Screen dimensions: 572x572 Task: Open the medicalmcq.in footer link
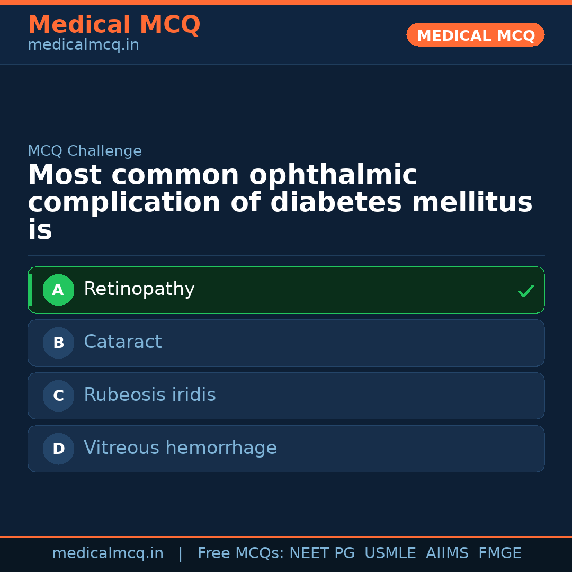pyautogui.click(x=108, y=553)
